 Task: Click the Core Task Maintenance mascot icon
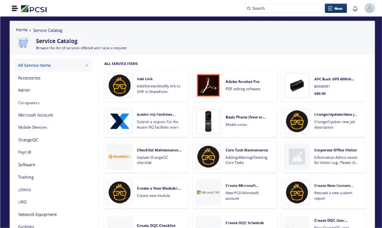(208, 157)
